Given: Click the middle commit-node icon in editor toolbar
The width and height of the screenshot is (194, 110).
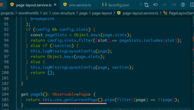Looking at the screenshot, I should click(165, 5).
